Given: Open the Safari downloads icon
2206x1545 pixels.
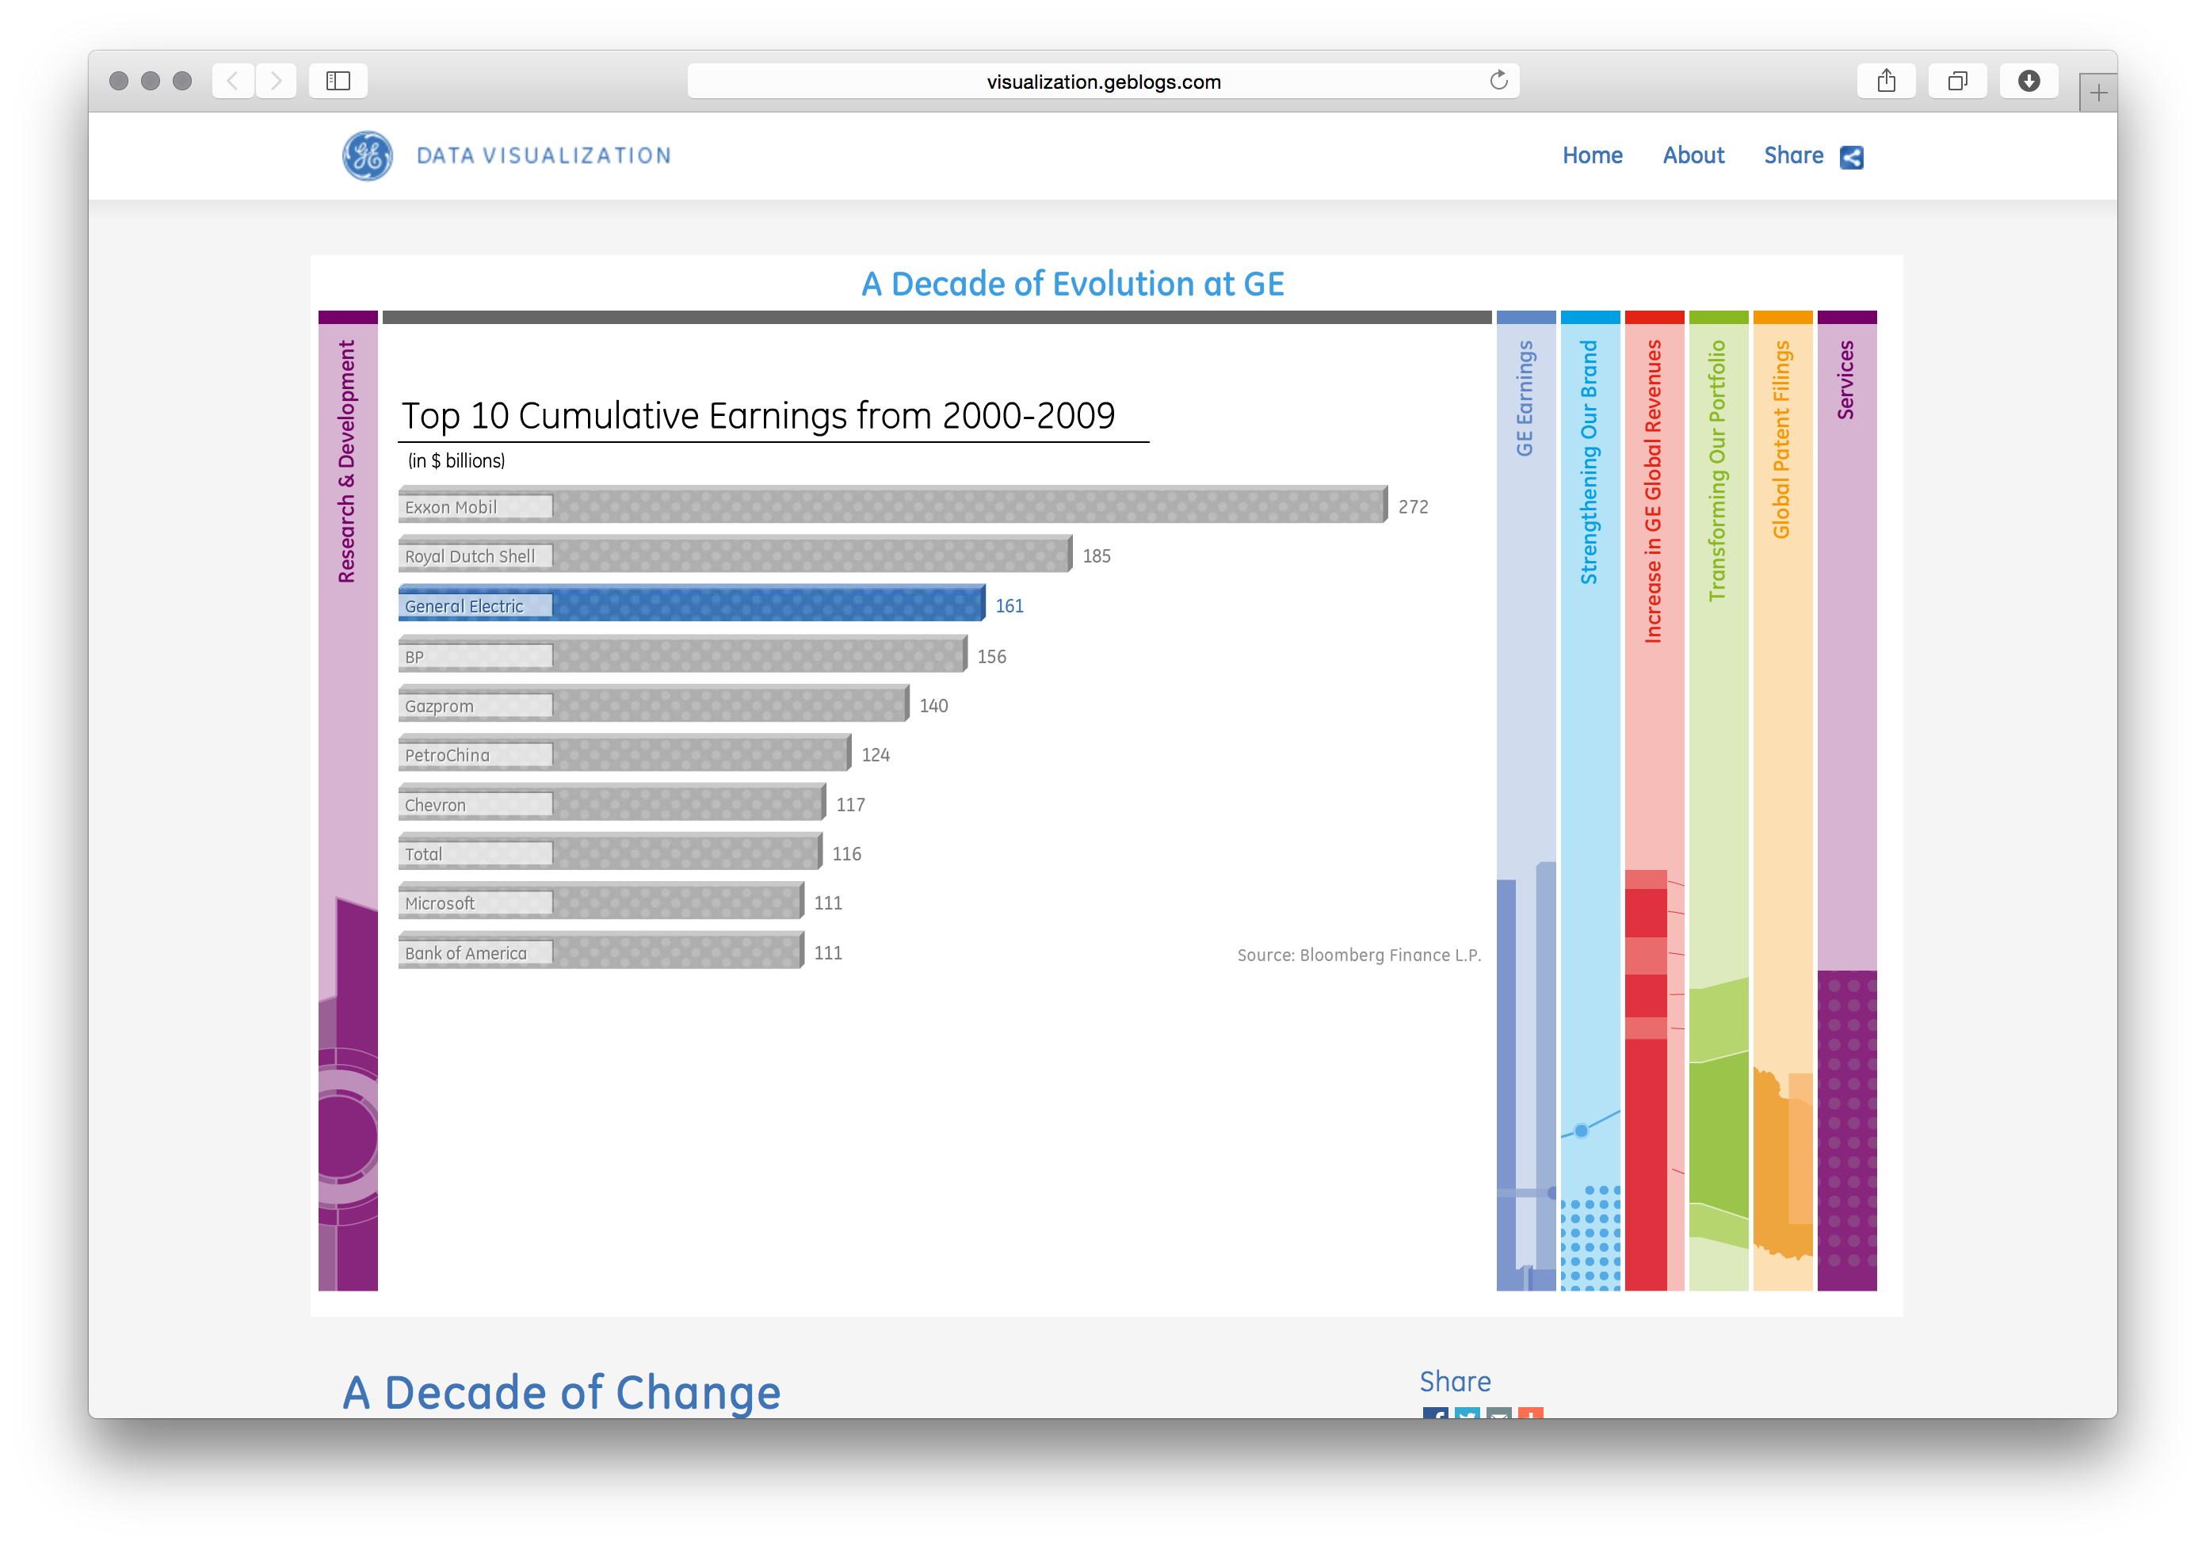Looking at the screenshot, I should (2029, 81).
